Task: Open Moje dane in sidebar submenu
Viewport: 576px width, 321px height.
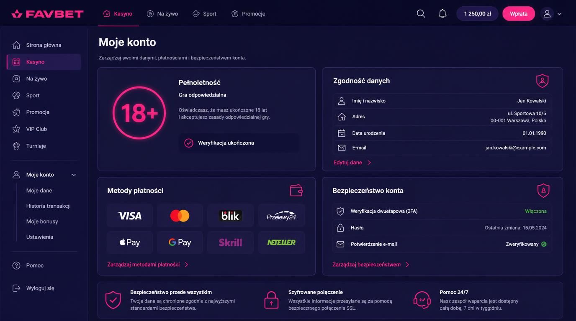Action: pos(39,191)
